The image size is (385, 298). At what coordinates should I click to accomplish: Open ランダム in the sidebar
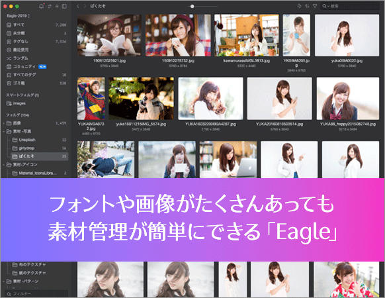[36, 58]
